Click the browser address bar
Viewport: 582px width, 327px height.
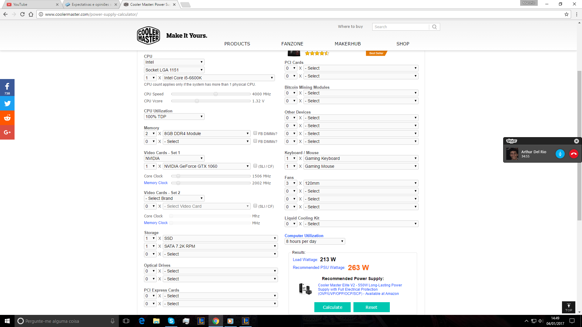303,14
